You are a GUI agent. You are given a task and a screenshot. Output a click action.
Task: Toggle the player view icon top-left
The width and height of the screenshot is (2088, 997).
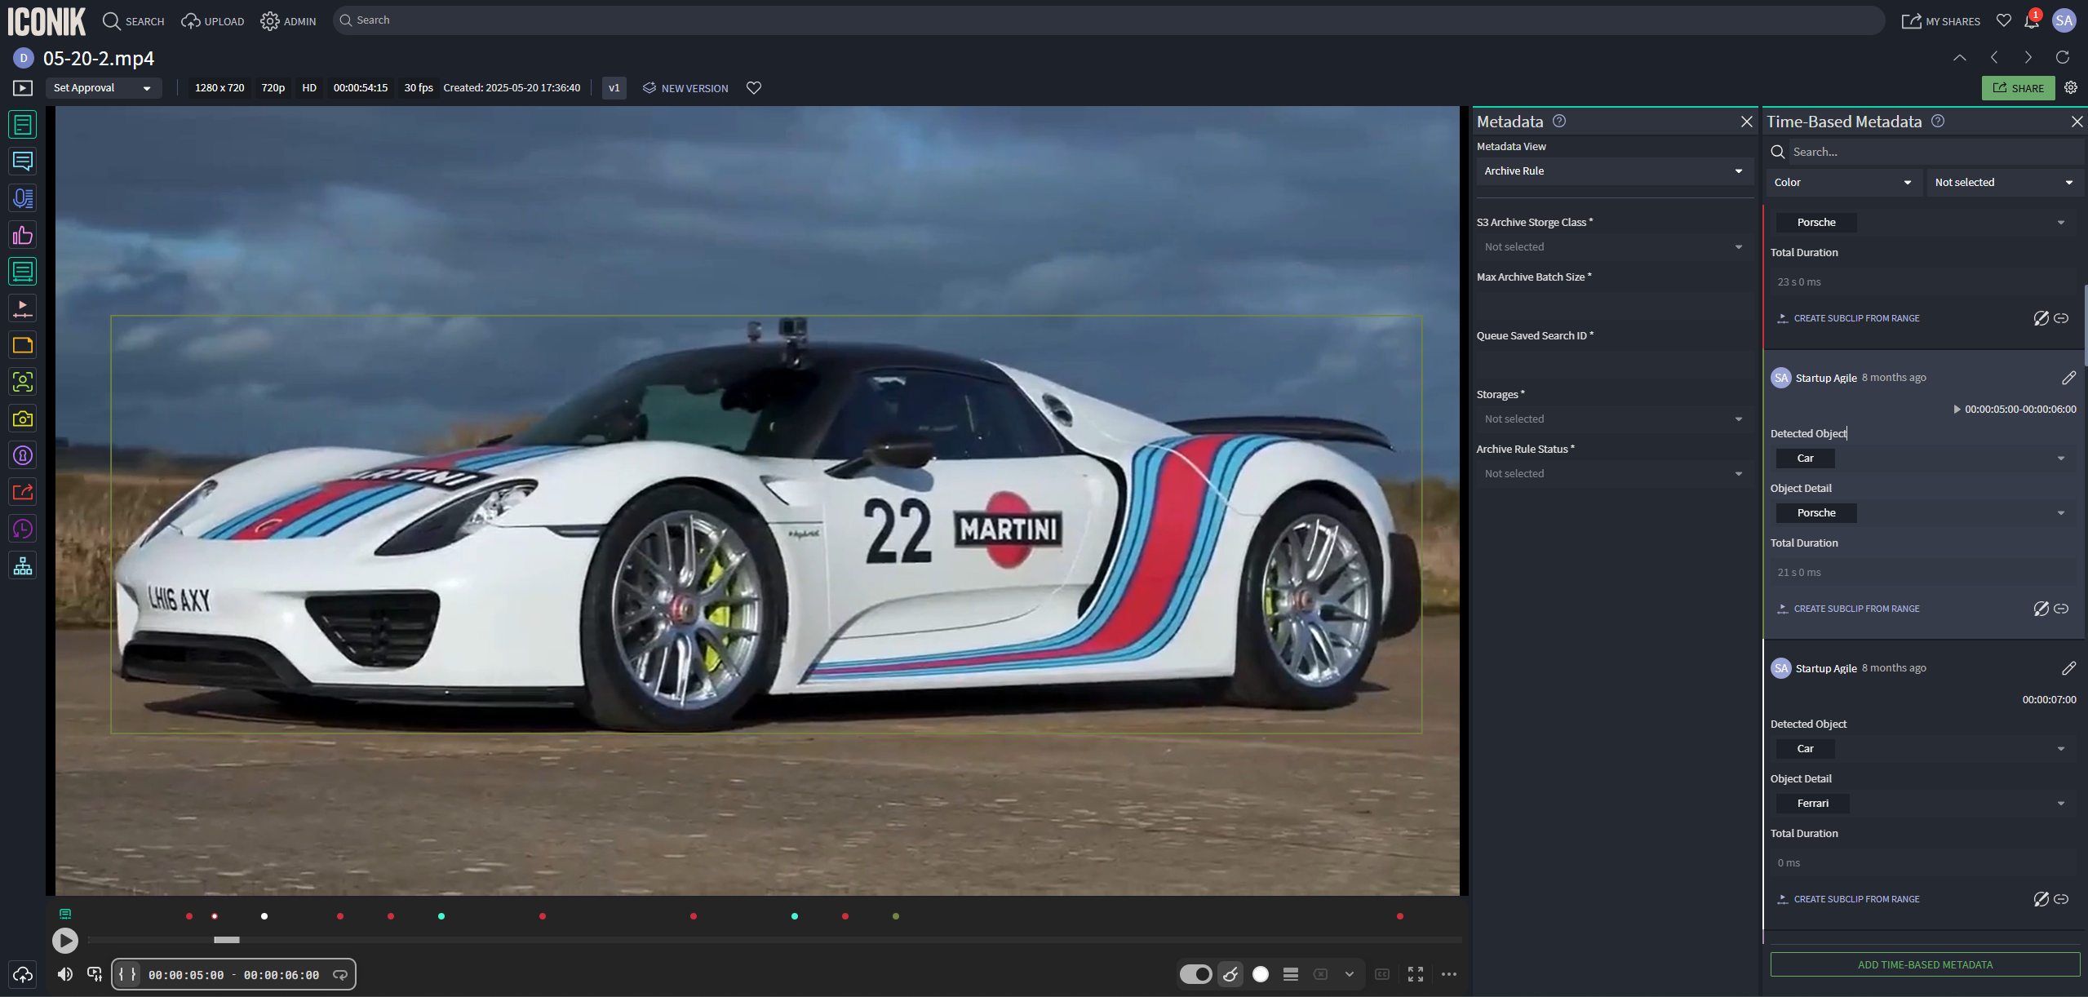23,88
